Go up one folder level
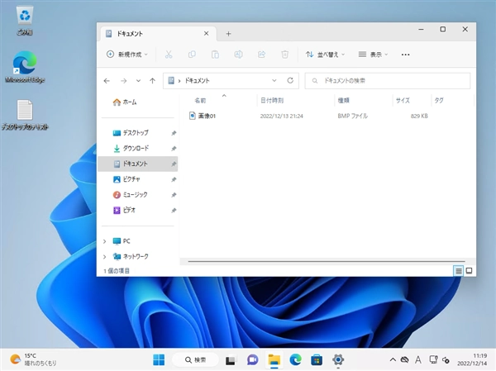 (152, 81)
